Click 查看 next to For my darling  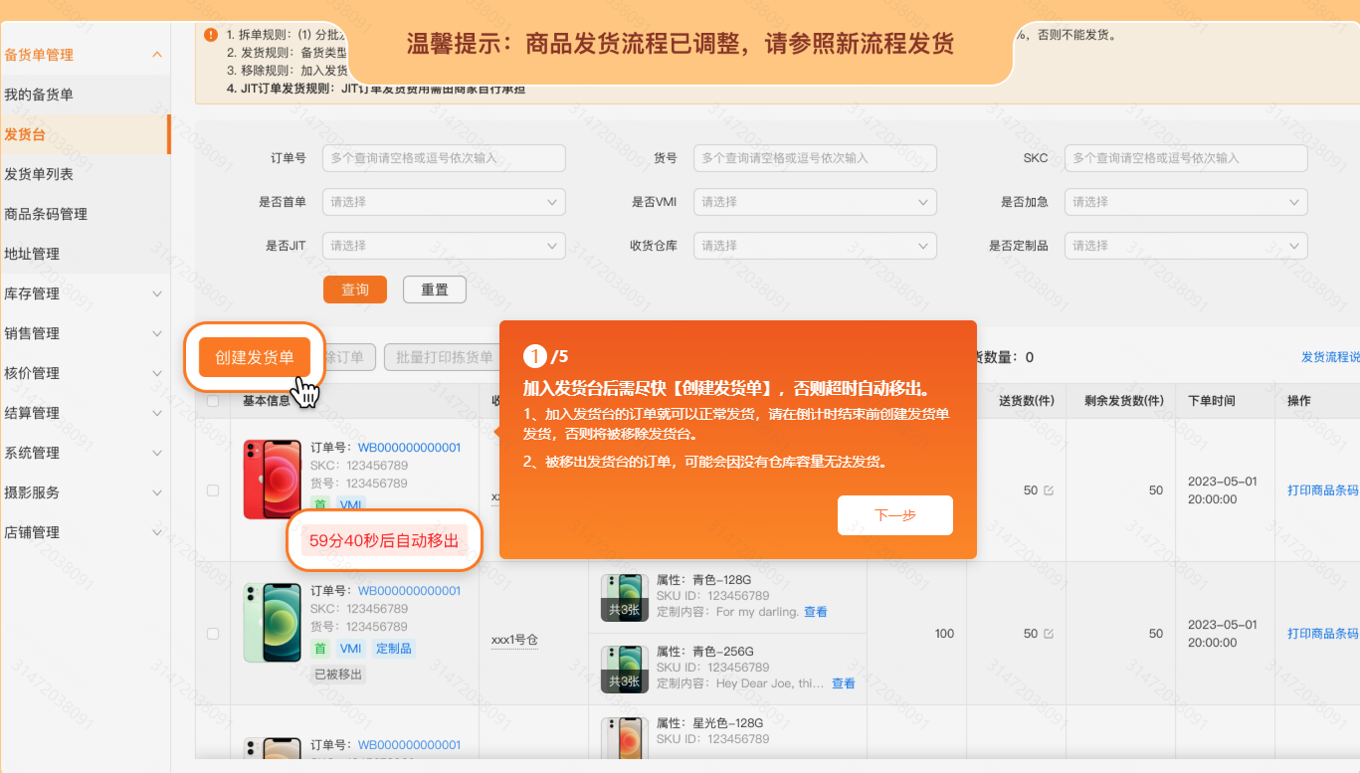click(816, 612)
